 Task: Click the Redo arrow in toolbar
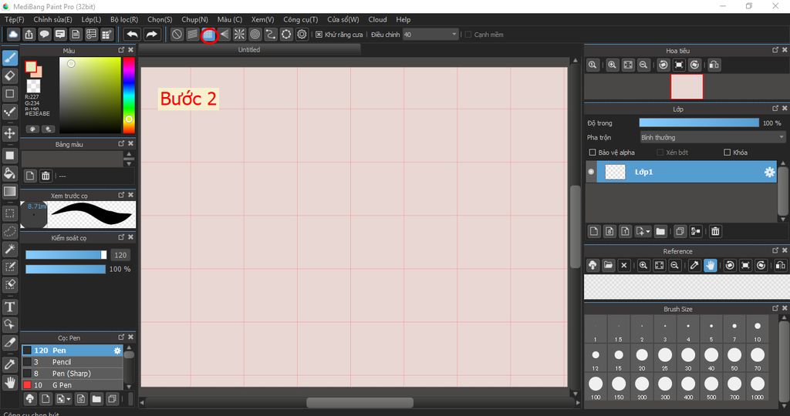[151, 34]
